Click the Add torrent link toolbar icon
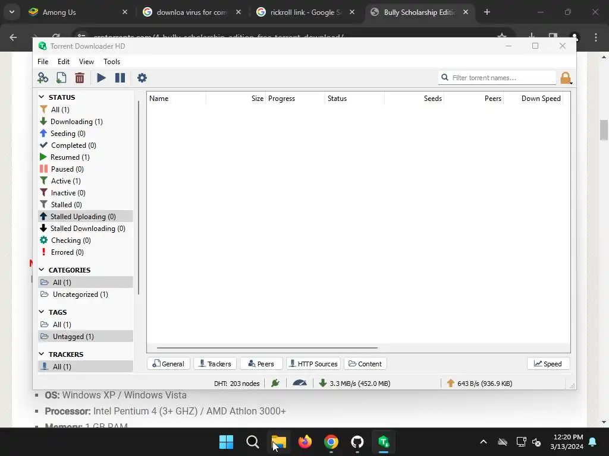This screenshot has height=456, width=609. click(43, 78)
